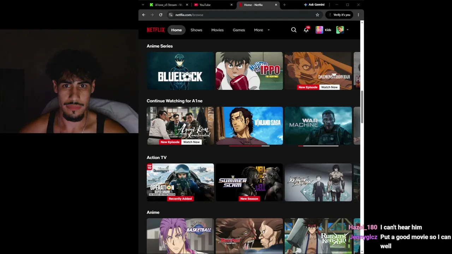
Task: Click the Anime Series row heading
Action: (160, 46)
